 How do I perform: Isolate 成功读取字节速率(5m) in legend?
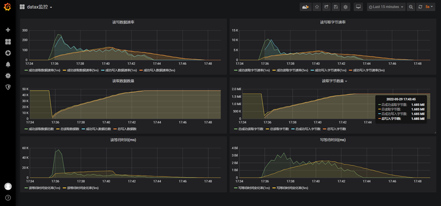292,70
